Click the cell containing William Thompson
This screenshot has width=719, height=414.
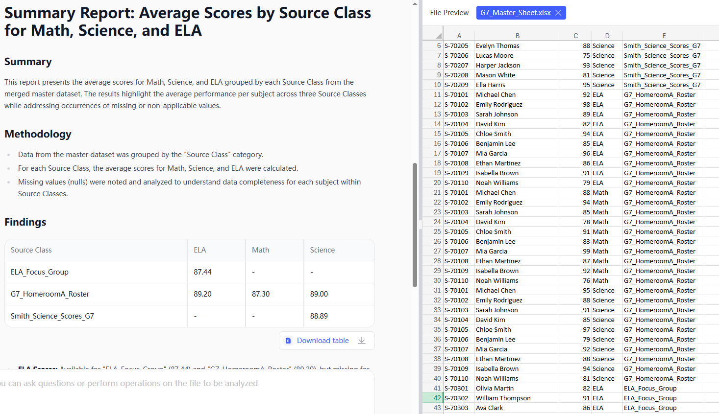click(503, 398)
